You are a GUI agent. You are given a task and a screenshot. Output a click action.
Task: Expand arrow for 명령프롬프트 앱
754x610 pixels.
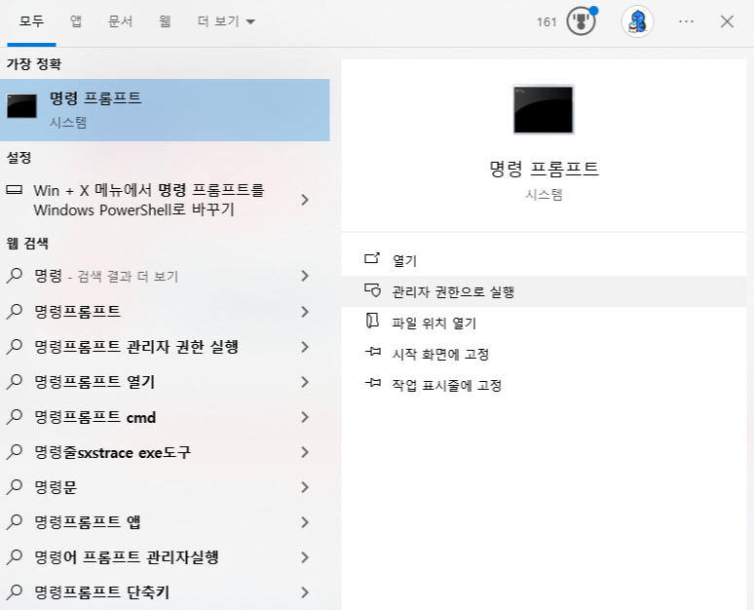[305, 522]
